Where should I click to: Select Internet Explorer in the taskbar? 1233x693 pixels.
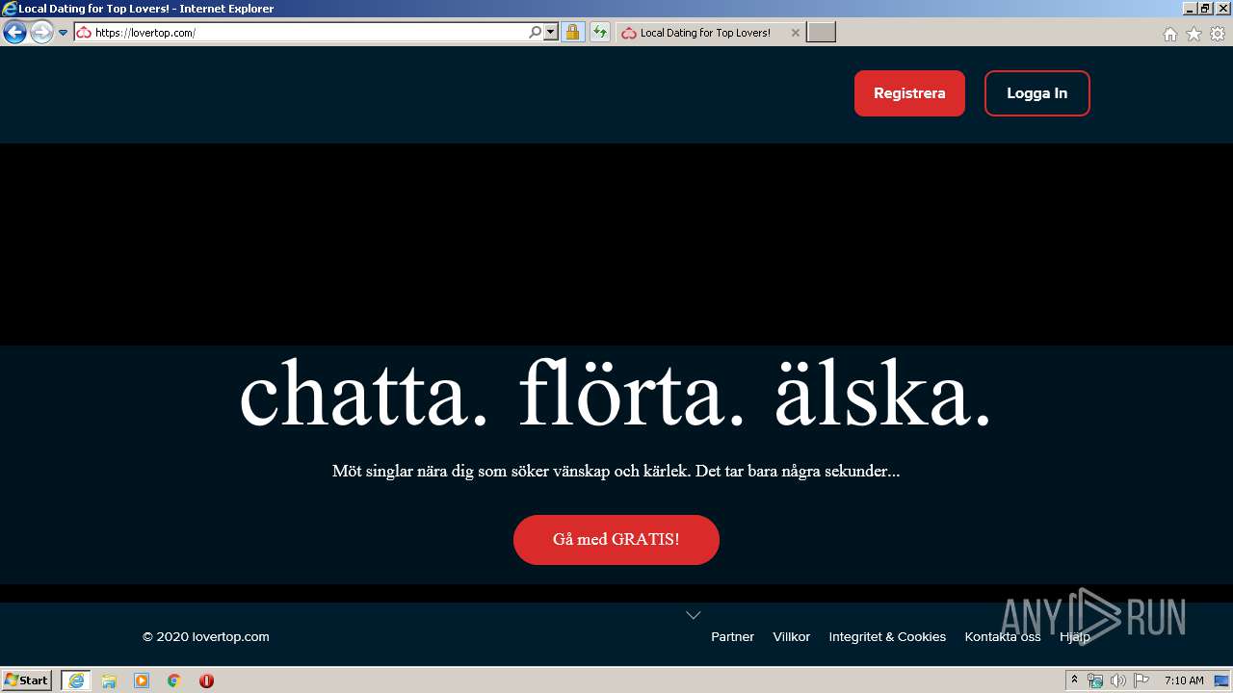pyautogui.click(x=76, y=680)
